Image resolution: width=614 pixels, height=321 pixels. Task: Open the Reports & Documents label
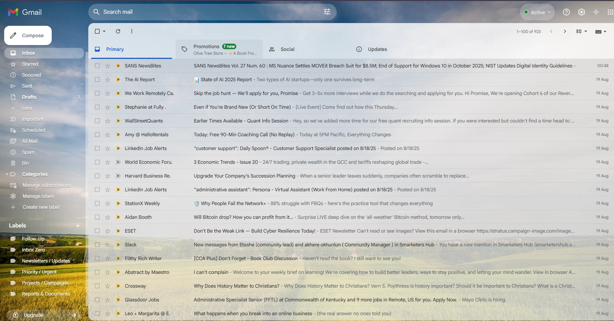coord(46,294)
